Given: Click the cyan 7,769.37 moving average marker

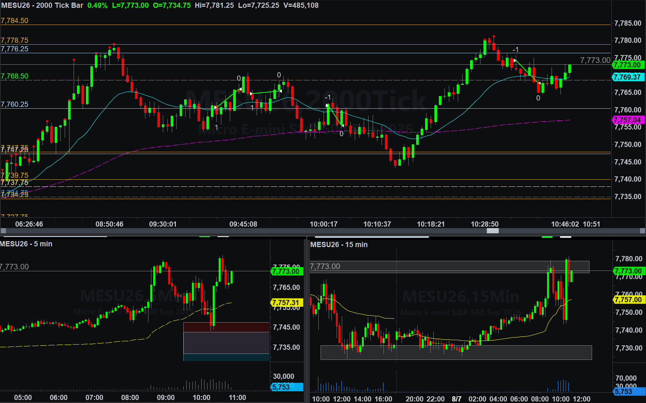Looking at the screenshot, I should click(x=628, y=77).
